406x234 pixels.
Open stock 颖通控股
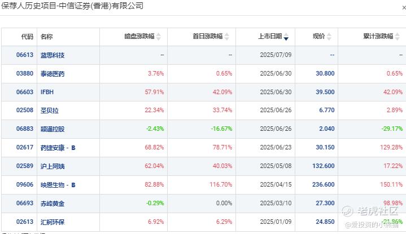point(53,129)
